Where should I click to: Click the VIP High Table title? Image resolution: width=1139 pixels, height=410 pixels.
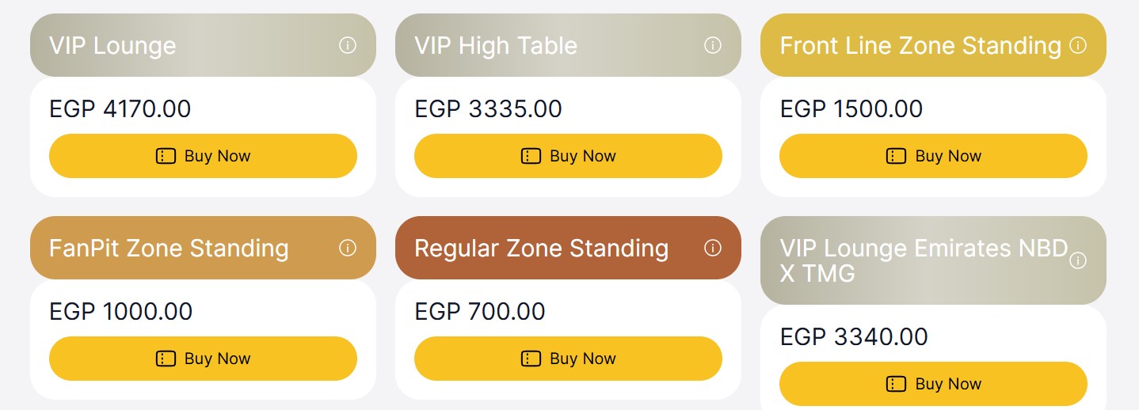coord(496,45)
